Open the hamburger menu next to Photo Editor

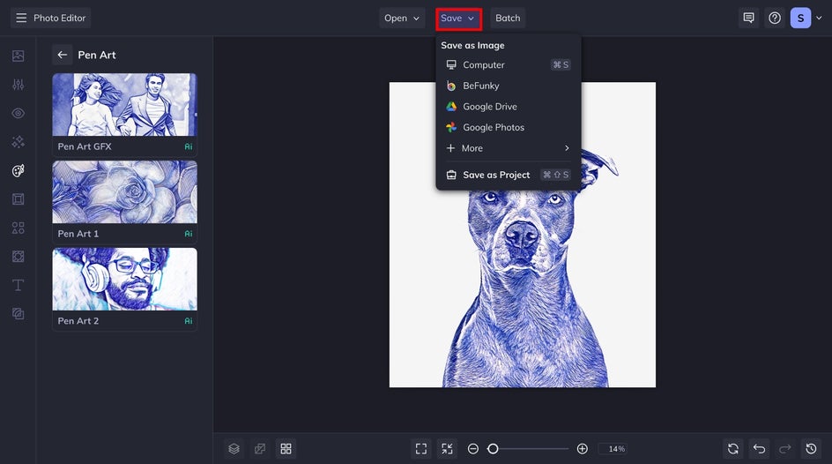point(21,18)
